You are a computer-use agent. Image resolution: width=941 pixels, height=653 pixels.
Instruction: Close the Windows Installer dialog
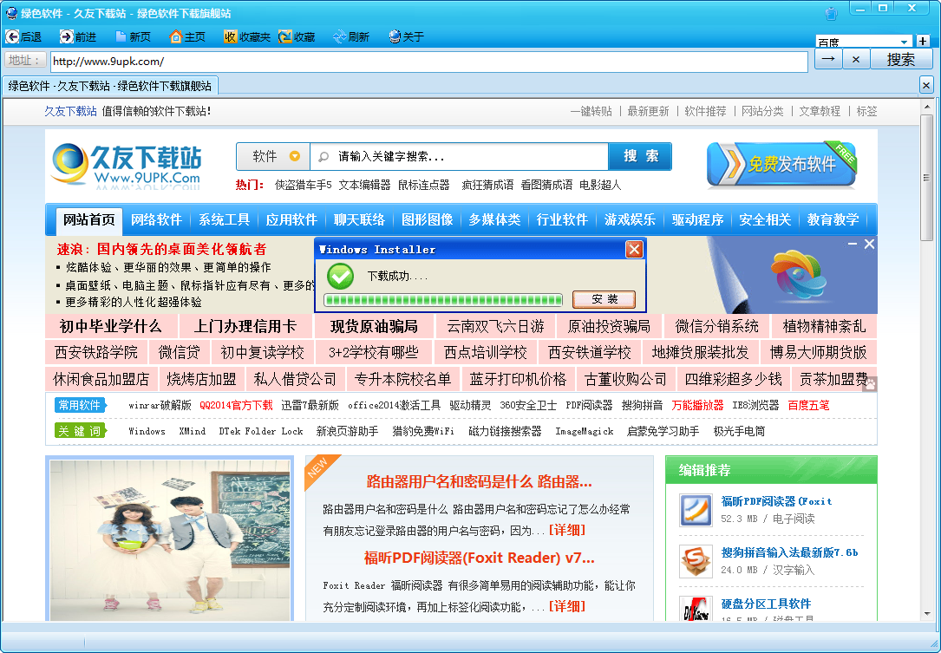(634, 249)
